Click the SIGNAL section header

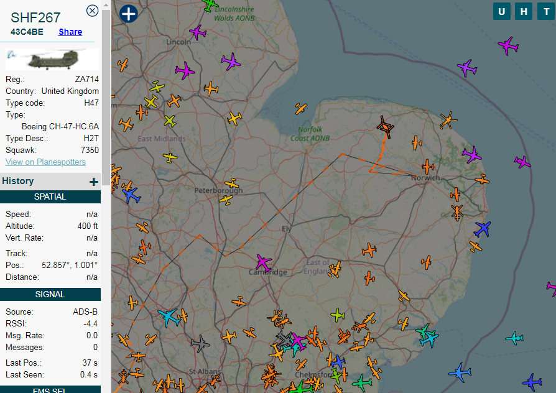point(50,294)
